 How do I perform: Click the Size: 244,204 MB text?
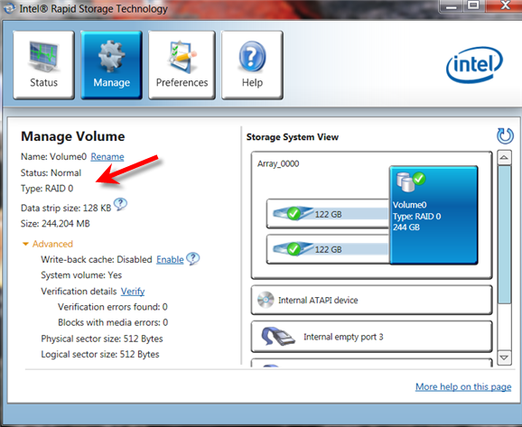click(55, 223)
